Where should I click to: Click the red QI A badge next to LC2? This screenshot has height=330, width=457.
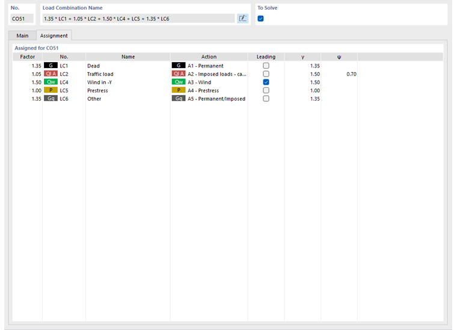[x=51, y=73]
